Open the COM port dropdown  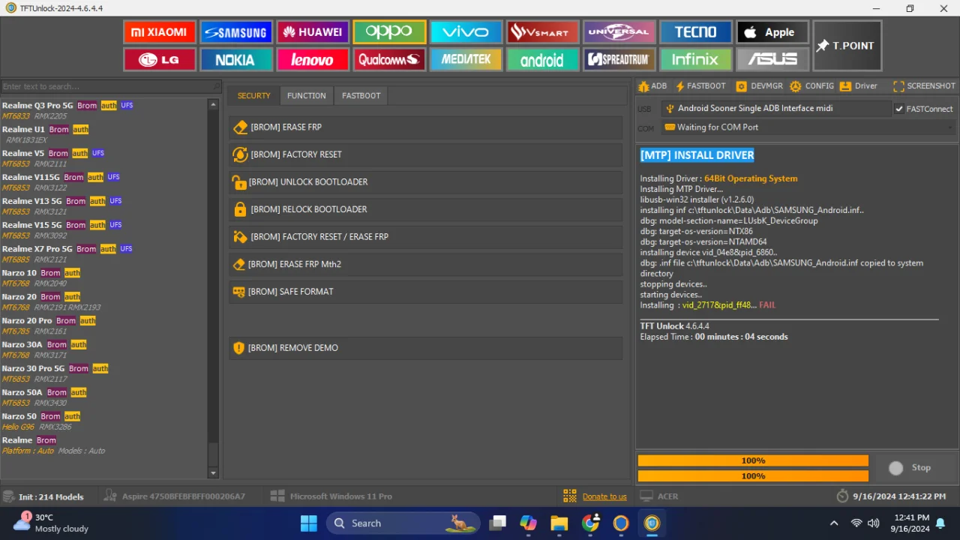pos(809,127)
